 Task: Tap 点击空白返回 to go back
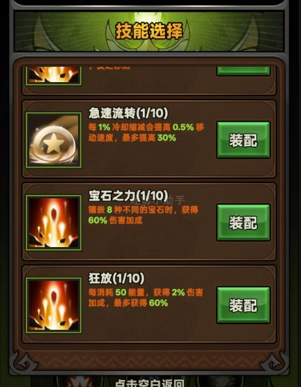point(150,383)
